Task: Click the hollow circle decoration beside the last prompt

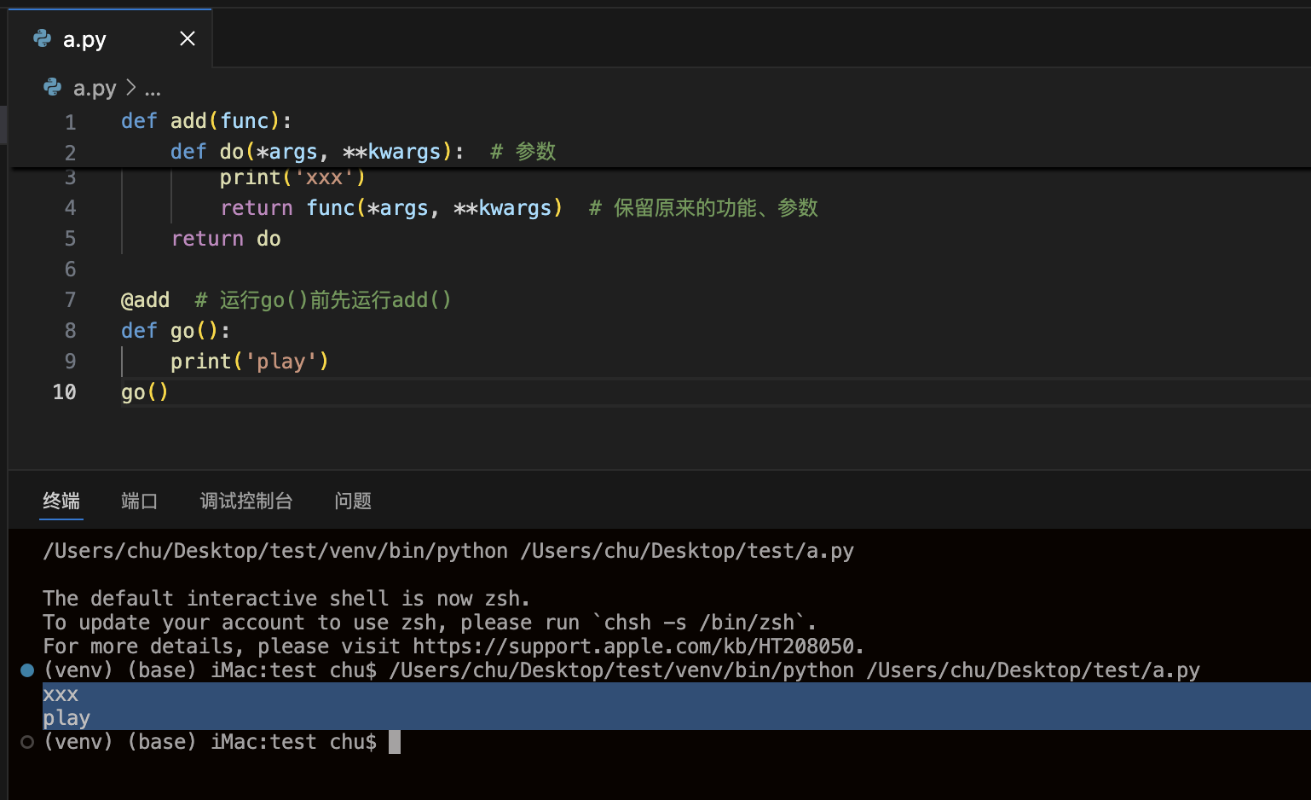Action: click(x=26, y=741)
